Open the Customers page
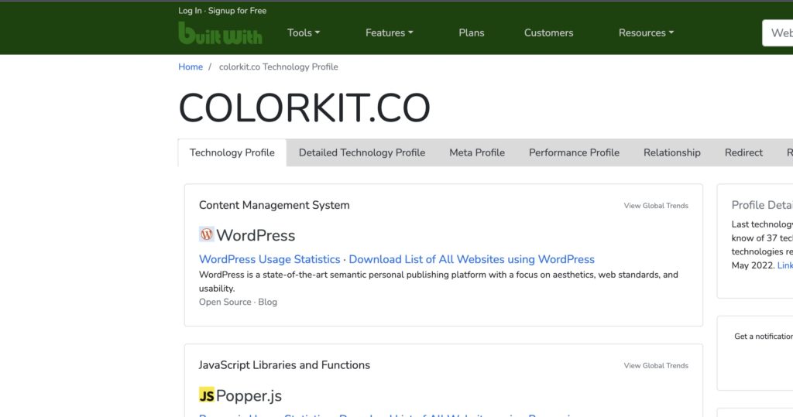The width and height of the screenshot is (793, 417). click(549, 32)
